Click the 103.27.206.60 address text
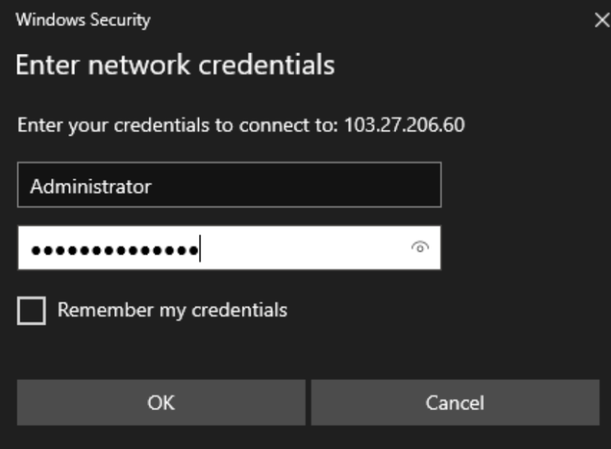The height and width of the screenshot is (449, 611). [x=405, y=125]
